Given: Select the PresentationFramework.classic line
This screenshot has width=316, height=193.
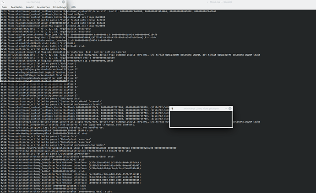Looking at the screenshot, I should coord(51,104).
